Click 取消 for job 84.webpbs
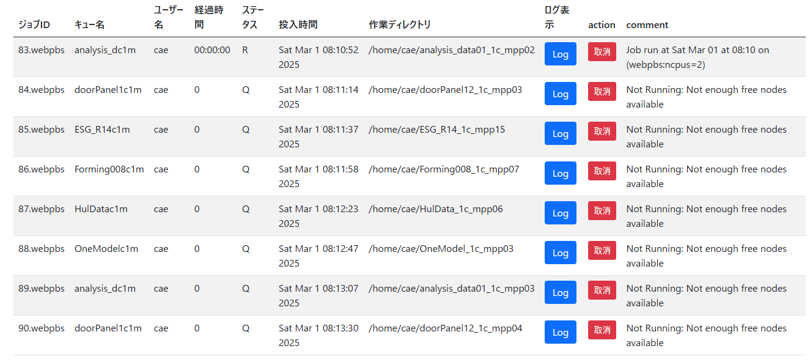810x362 pixels. 602,91
